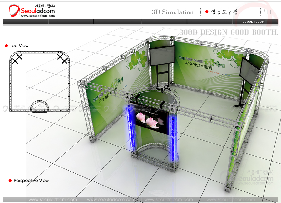Screen dimensions: 281x203
Task: Click the red bullet beside Perspective View
Action: 10,181
